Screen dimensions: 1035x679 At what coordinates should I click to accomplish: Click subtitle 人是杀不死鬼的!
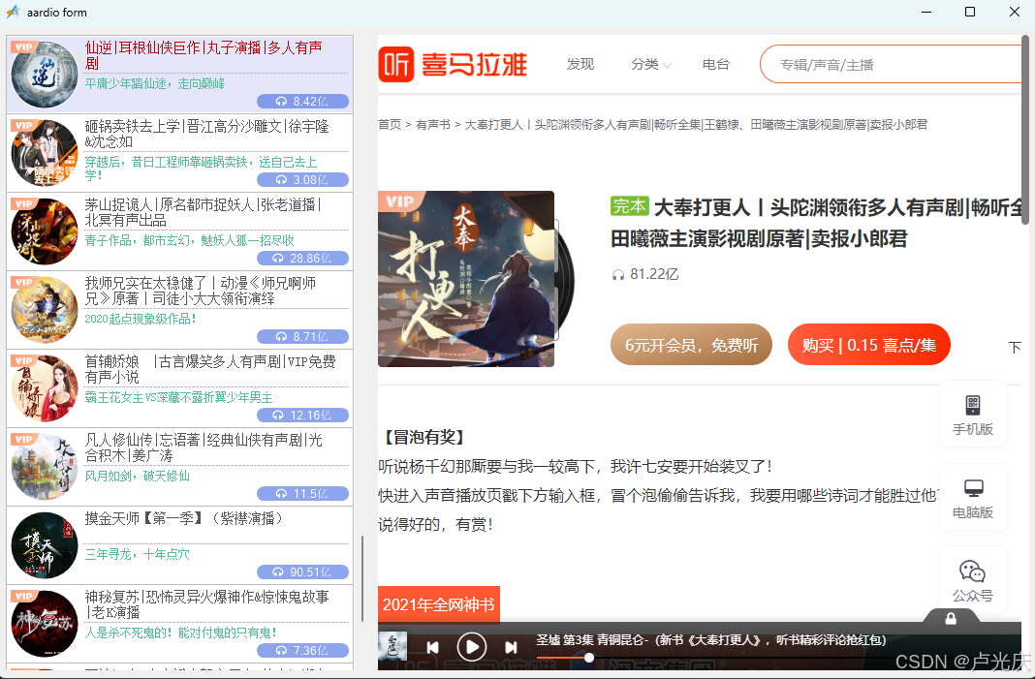181,633
